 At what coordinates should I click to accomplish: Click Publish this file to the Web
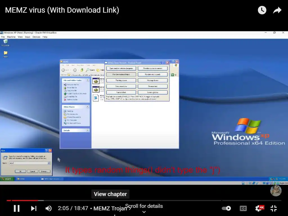click(75, 93)
